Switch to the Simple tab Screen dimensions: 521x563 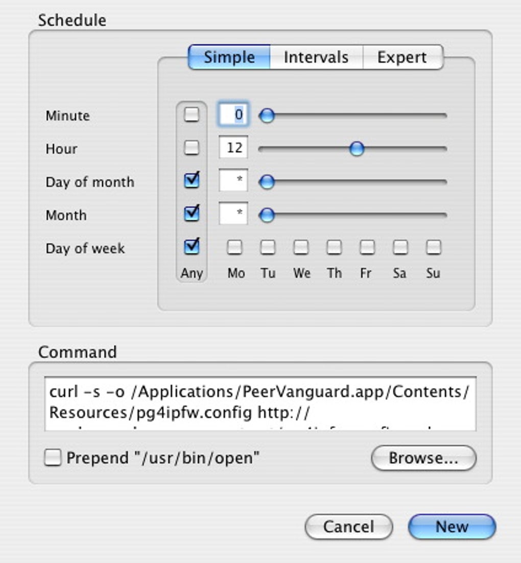229,57
